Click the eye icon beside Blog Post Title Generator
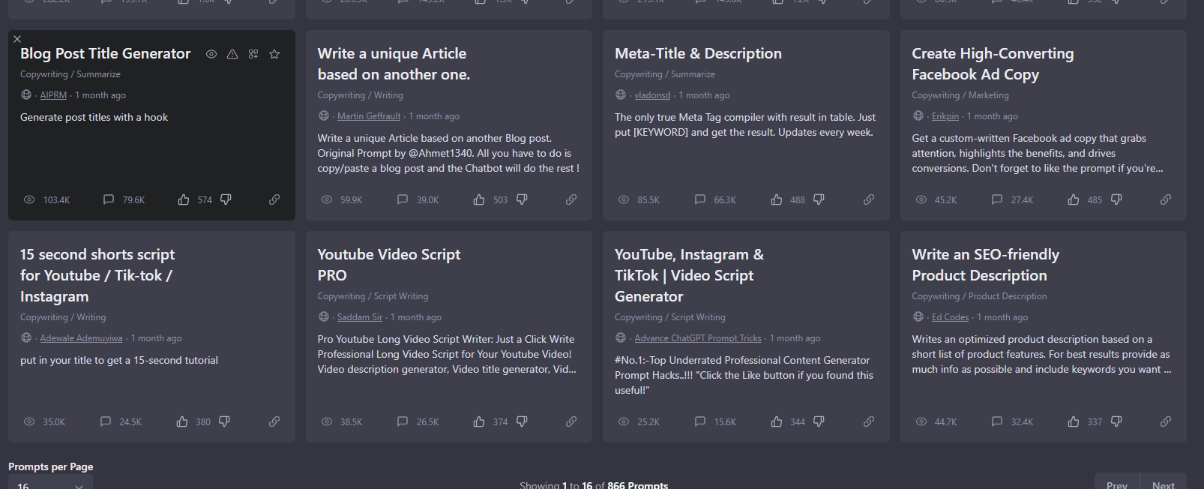The image size is (1204, 489). pos(211,54)
